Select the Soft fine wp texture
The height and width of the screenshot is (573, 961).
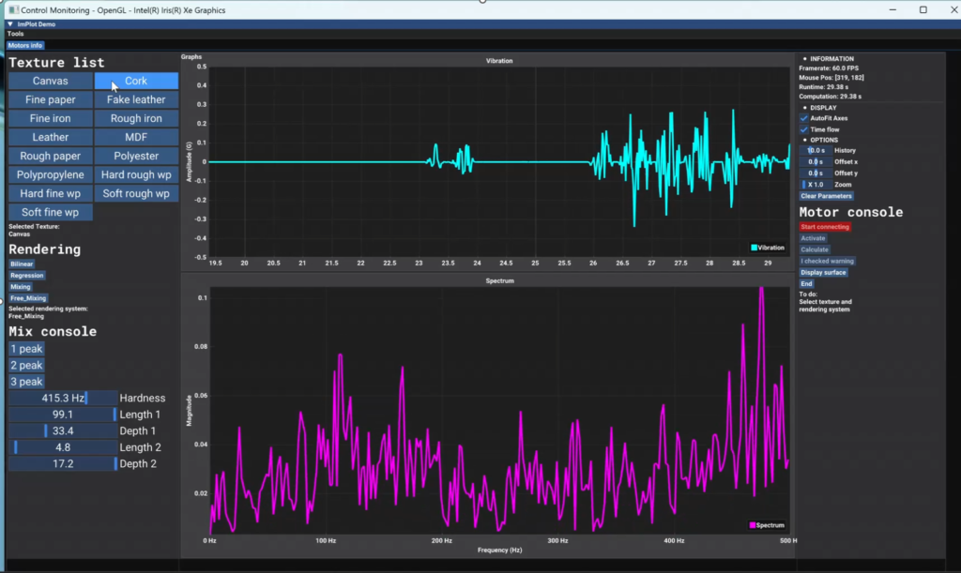[x=51, y=212]
